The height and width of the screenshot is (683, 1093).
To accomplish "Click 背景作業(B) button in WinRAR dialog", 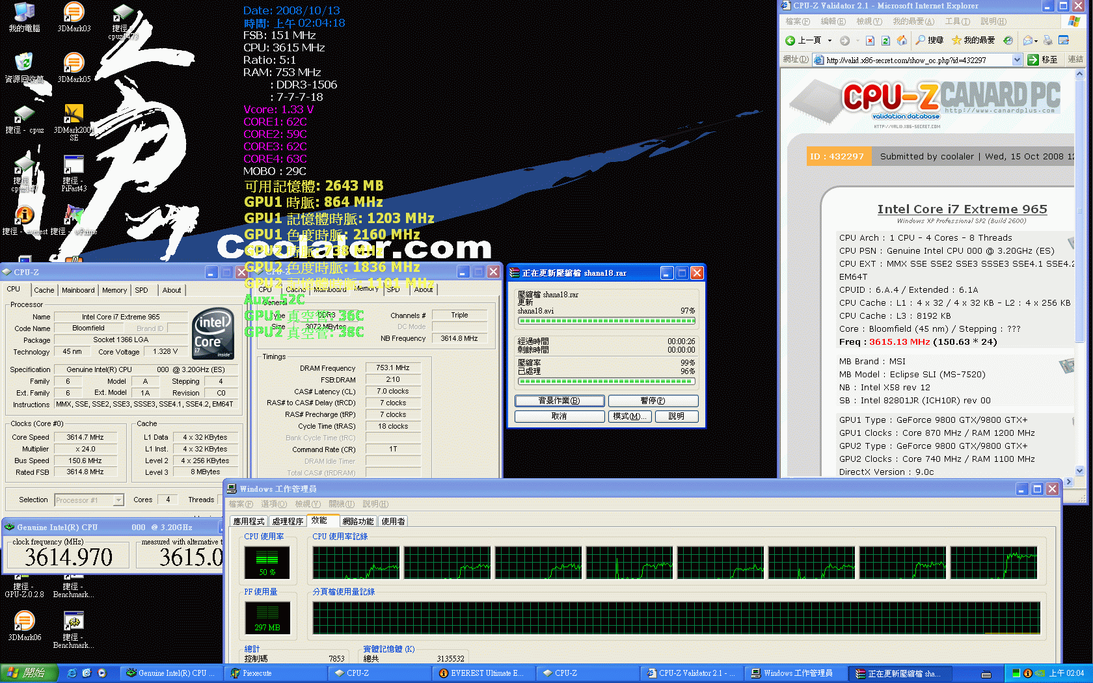I will [559, 401].
